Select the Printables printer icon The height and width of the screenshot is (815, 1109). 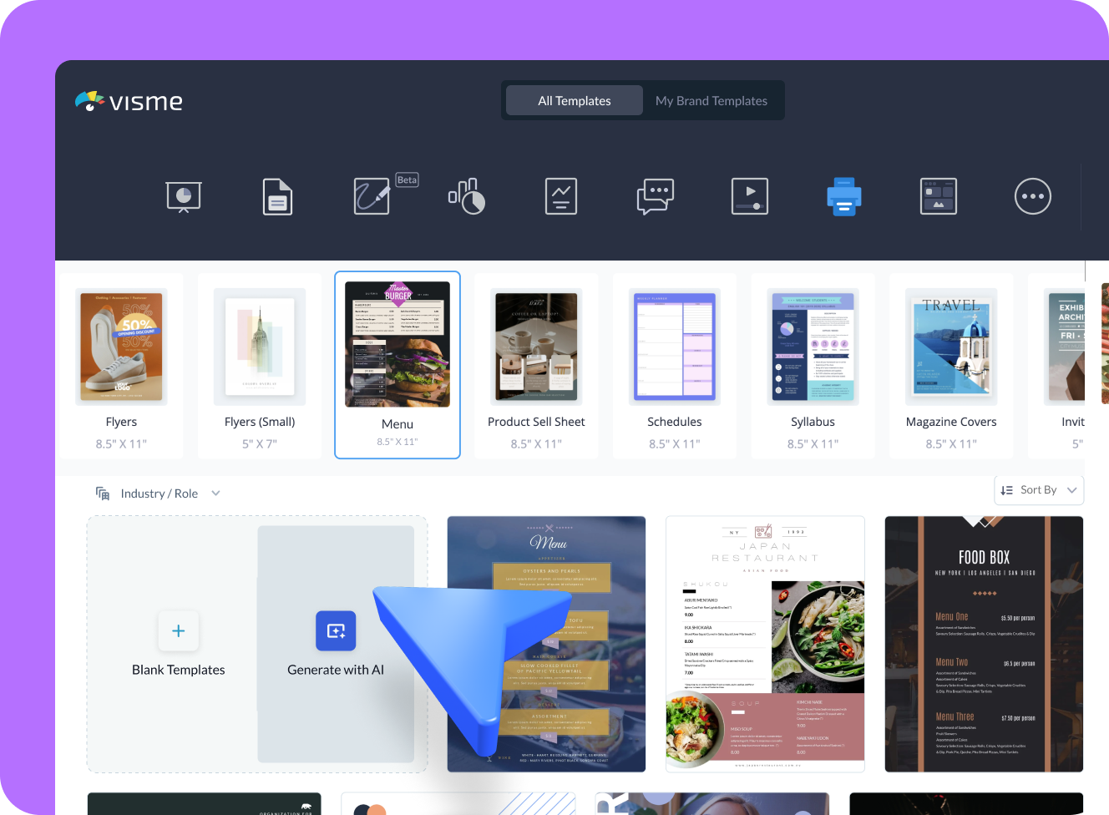tap(844, 197)
